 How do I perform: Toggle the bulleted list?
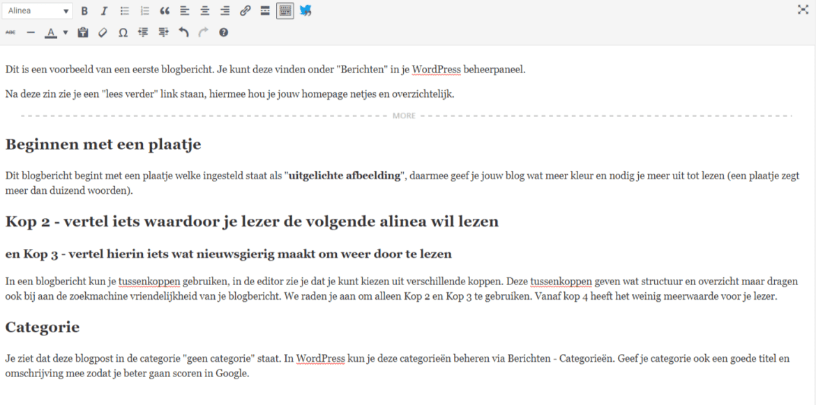click(x=124, y=10)
